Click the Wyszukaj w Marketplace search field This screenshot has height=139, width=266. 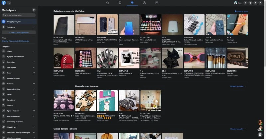(19, 15)
